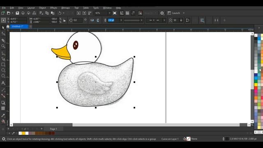Click the no-color swatch in document palette
The height and width of the screenshot is (148, 263).
(20, 133)
